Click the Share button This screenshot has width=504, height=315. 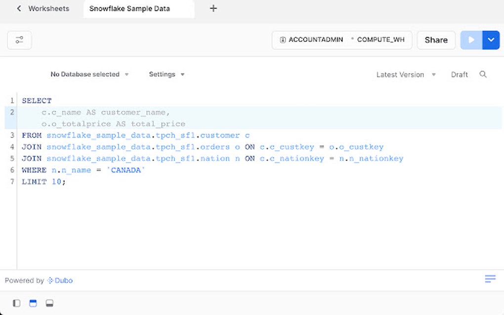(436, 40)
